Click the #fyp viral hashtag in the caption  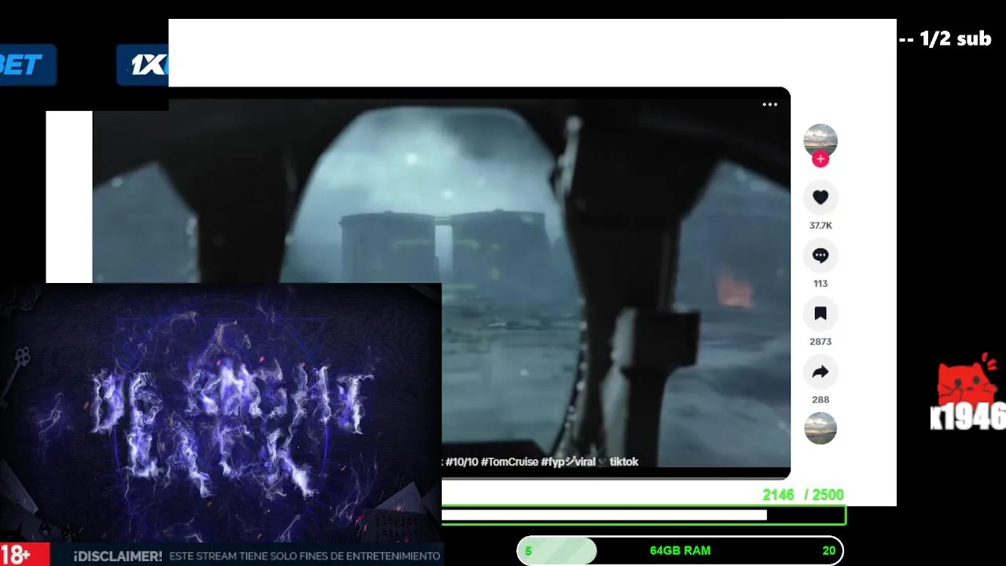click(x=568, y=462)
